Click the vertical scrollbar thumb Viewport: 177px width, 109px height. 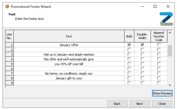point(170,51)
